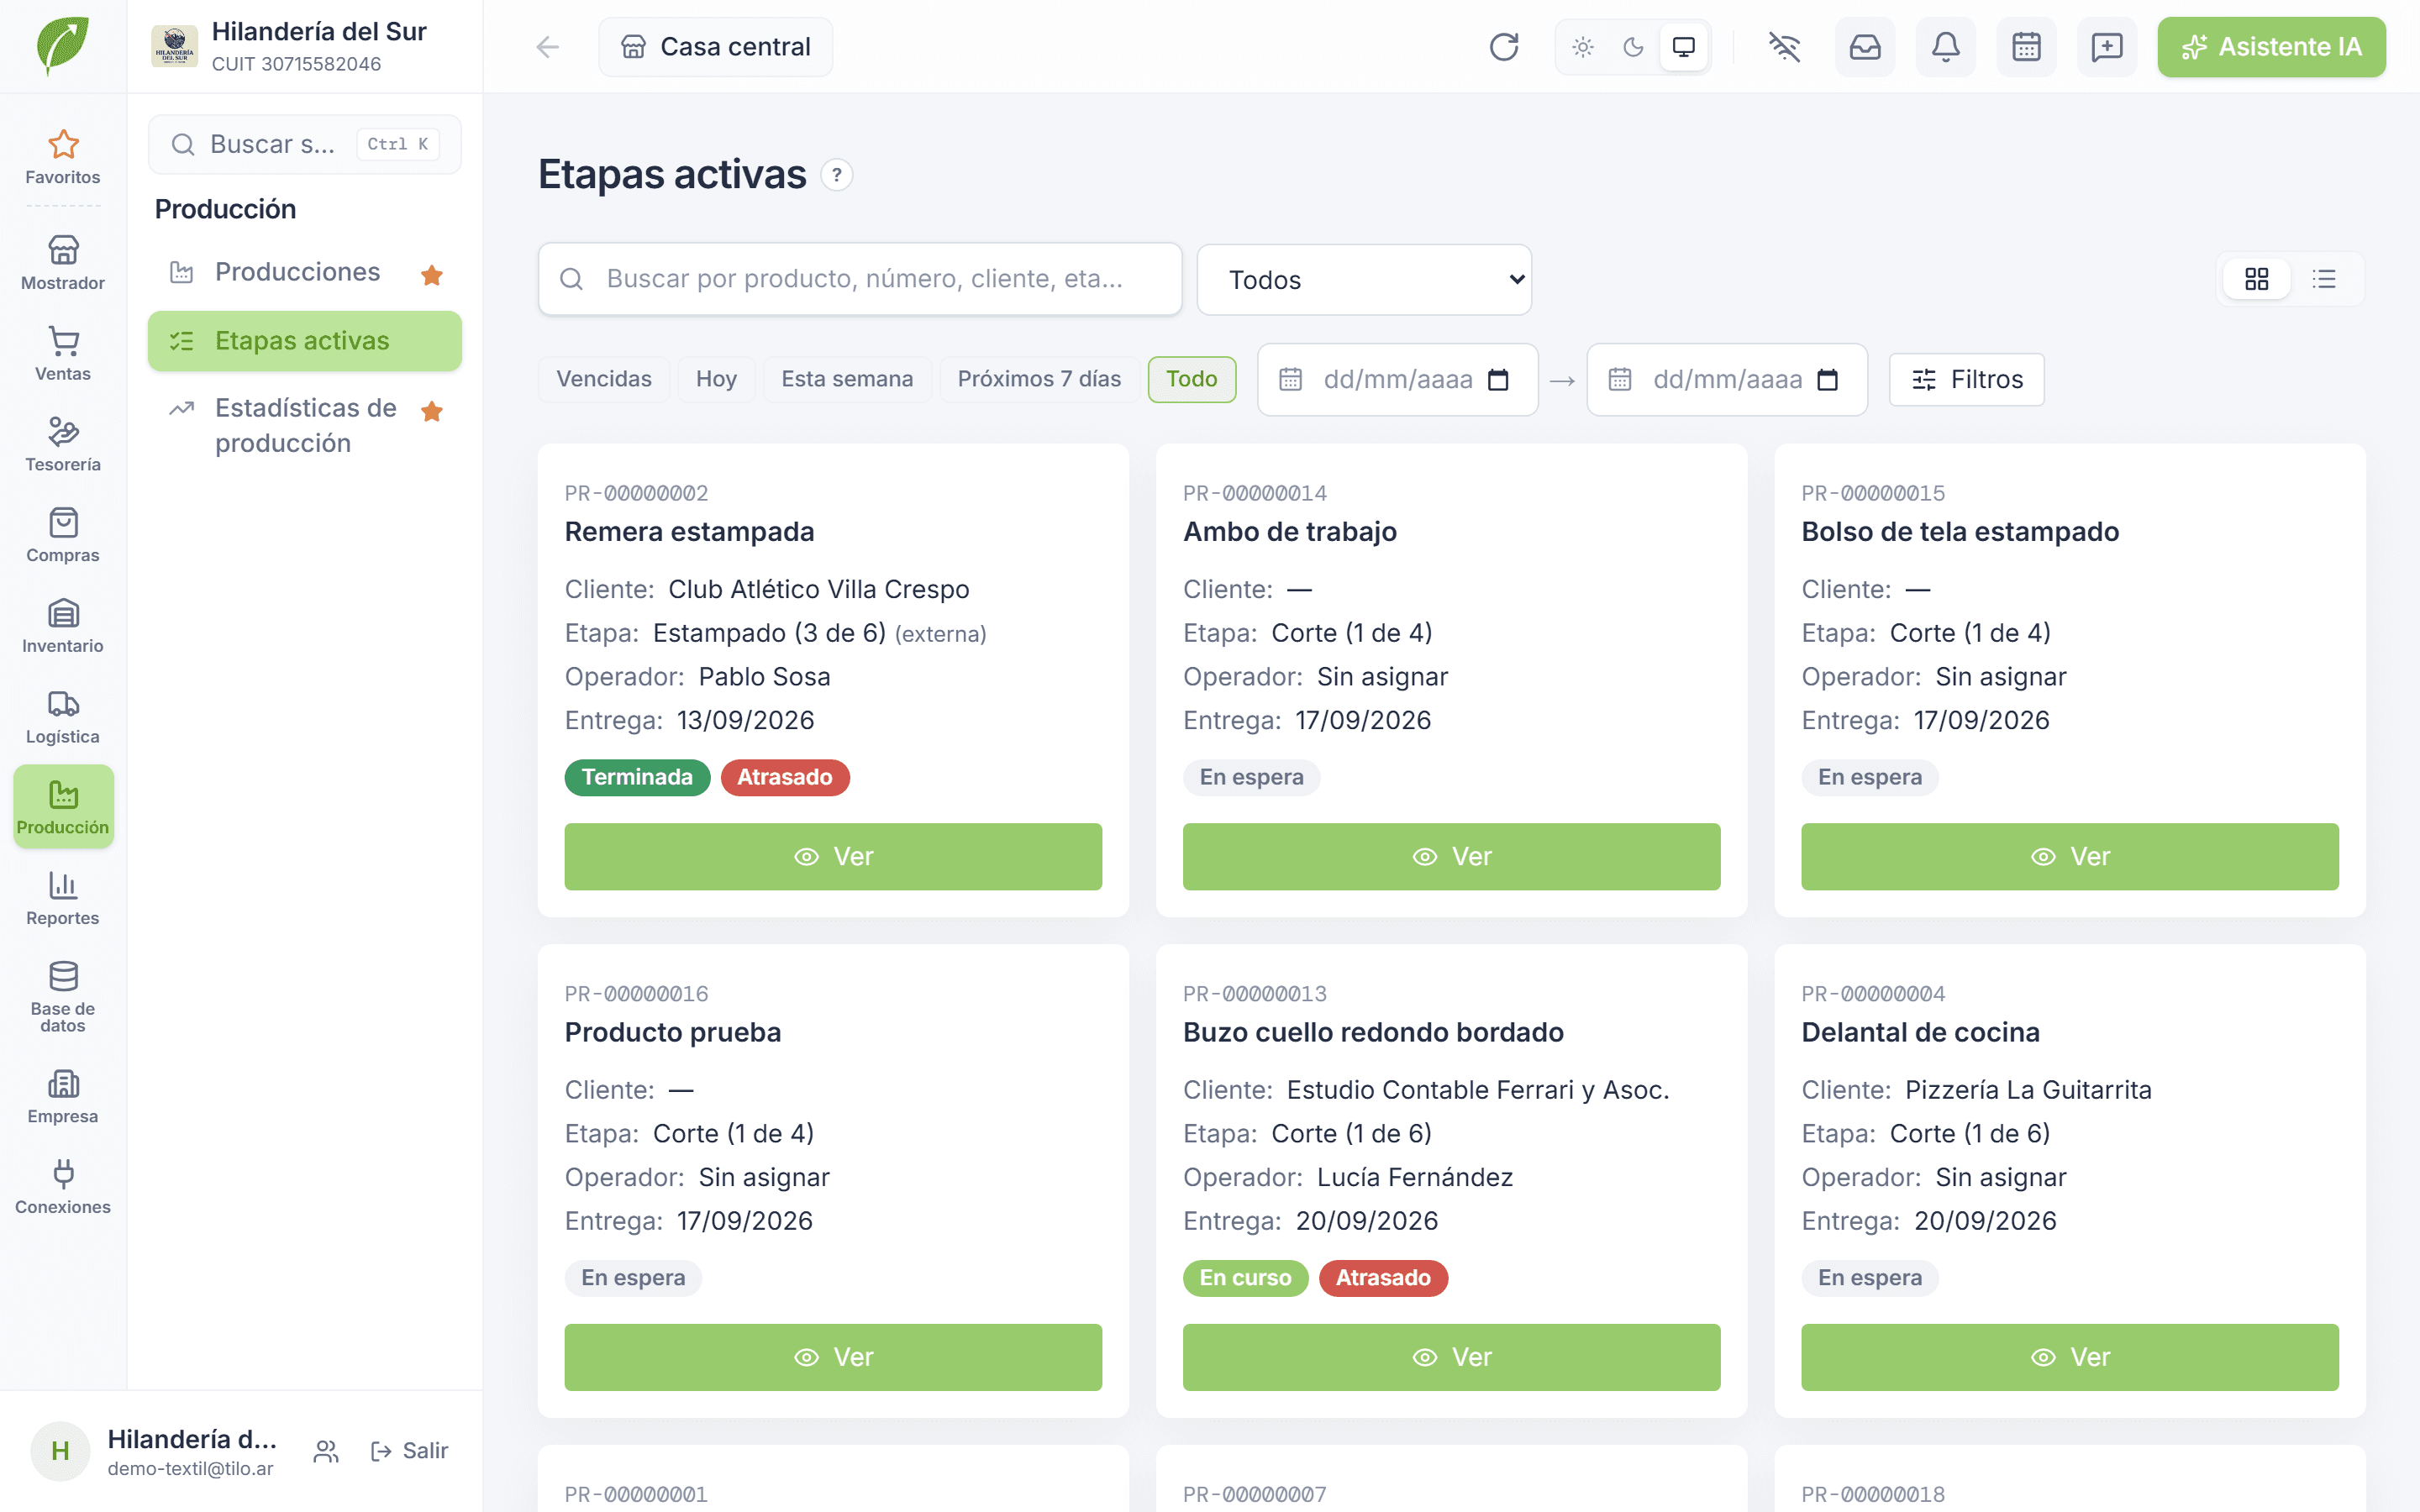The image size is (2420, 1512).
Task: Switch to grid card view
Action: tap(2256, 279)
